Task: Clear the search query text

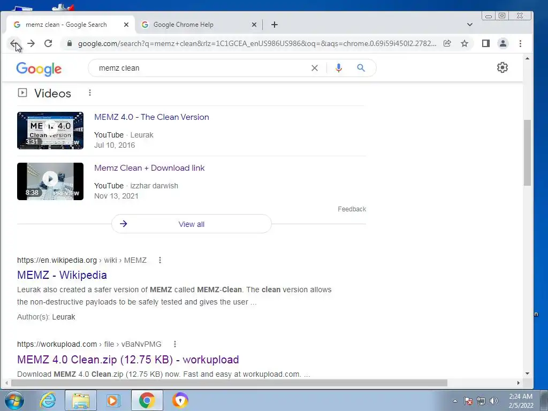Action: 315,68
